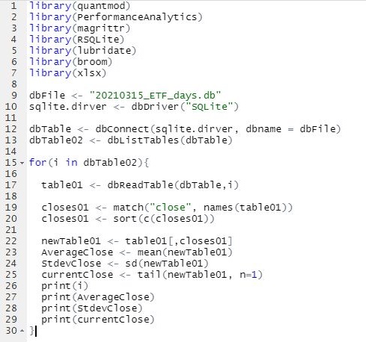Image resolution: width=366 pixels, height=342 pixels.
Task: Click the match function on line 19
Action: (x=128, y=208)
